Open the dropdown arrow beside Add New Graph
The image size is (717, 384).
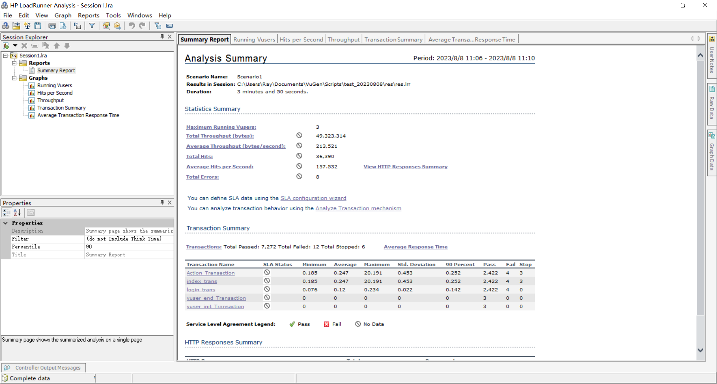pos(15,46)
